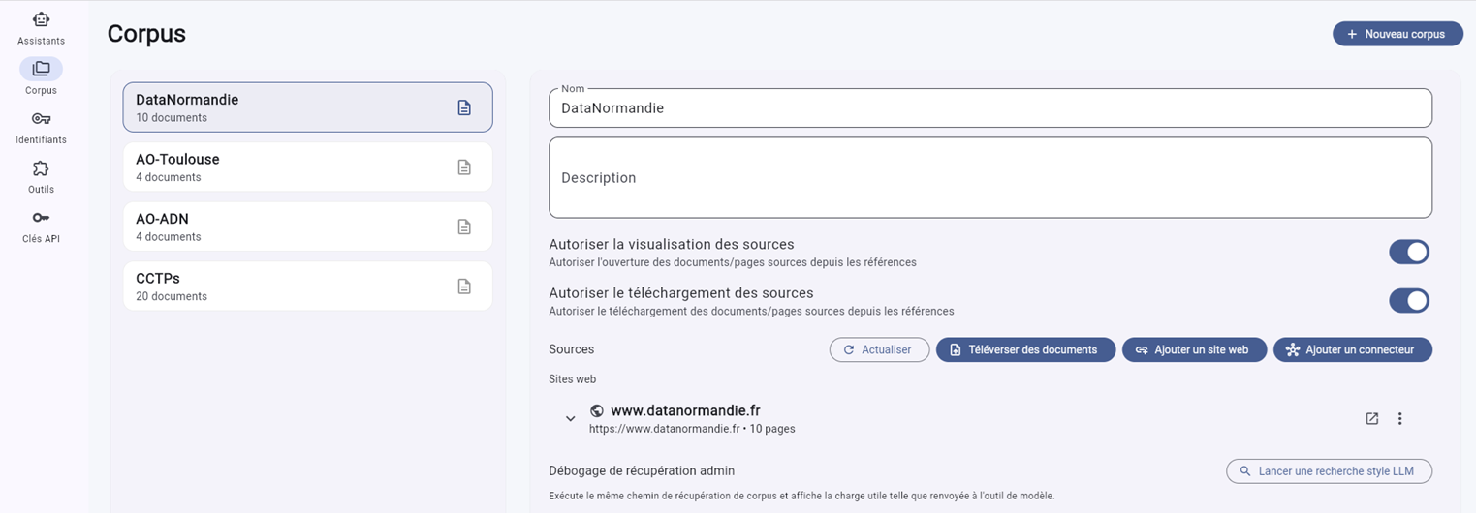This screenshot has height=513, width=1476.
Task: Click Ajouter un site web button
Action: pos(1194,349)
